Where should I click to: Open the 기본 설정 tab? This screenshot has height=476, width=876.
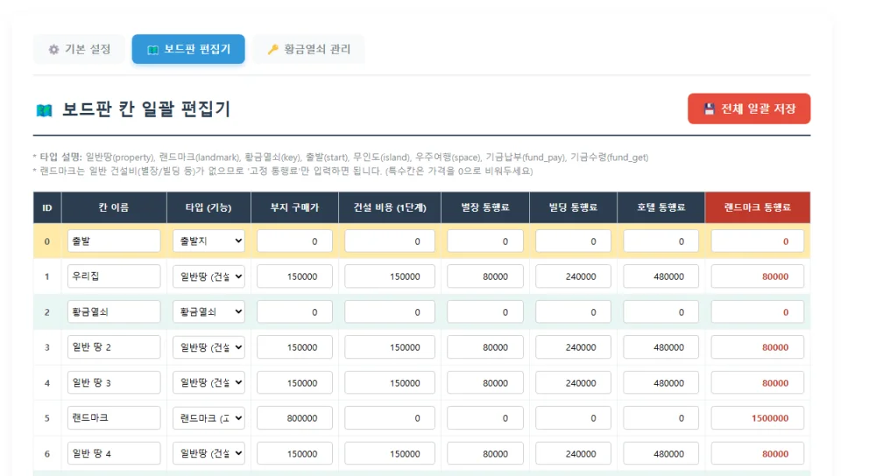[80, 49]
